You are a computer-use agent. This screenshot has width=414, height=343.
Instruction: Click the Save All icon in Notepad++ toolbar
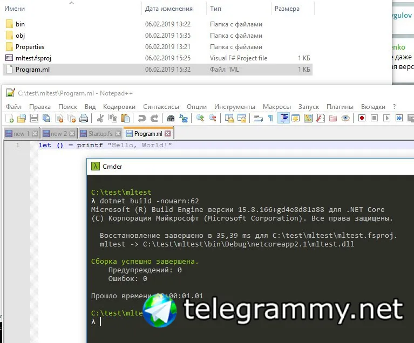[46, 118]
